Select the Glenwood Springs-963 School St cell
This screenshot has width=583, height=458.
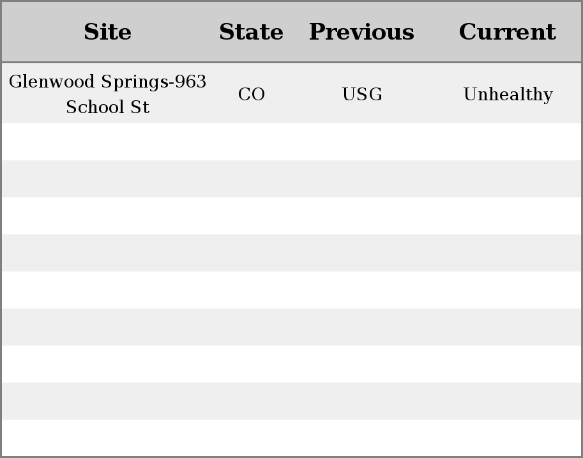coord(107,93)
